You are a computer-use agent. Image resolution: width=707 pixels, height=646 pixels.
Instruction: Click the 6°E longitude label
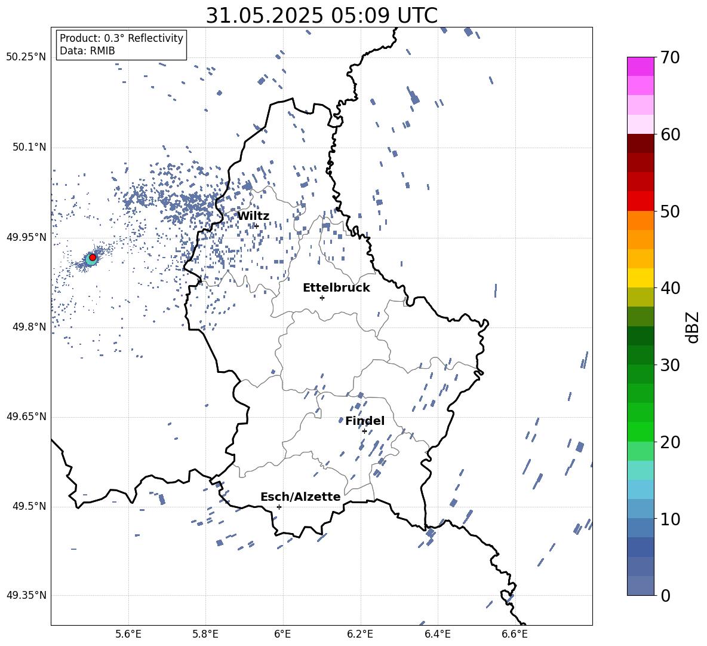pyautogui.click(x=282, y=634)
